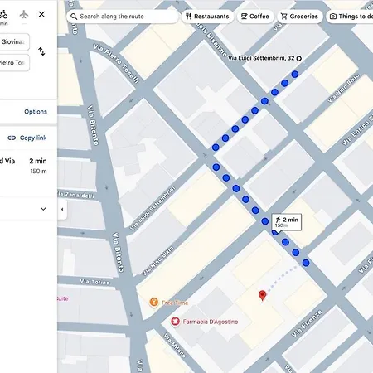Click the Via Firenze street label
Screen dimensions: 373x373
[x=307, y=323]
